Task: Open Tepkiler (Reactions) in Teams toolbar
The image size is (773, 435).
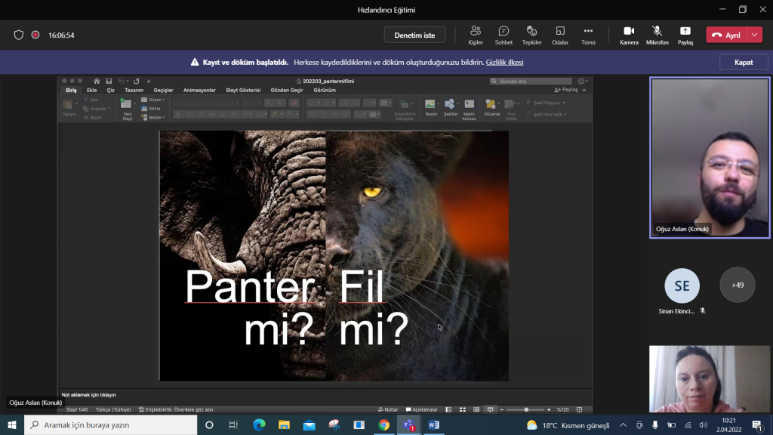Action: click(x=531, y=35)
